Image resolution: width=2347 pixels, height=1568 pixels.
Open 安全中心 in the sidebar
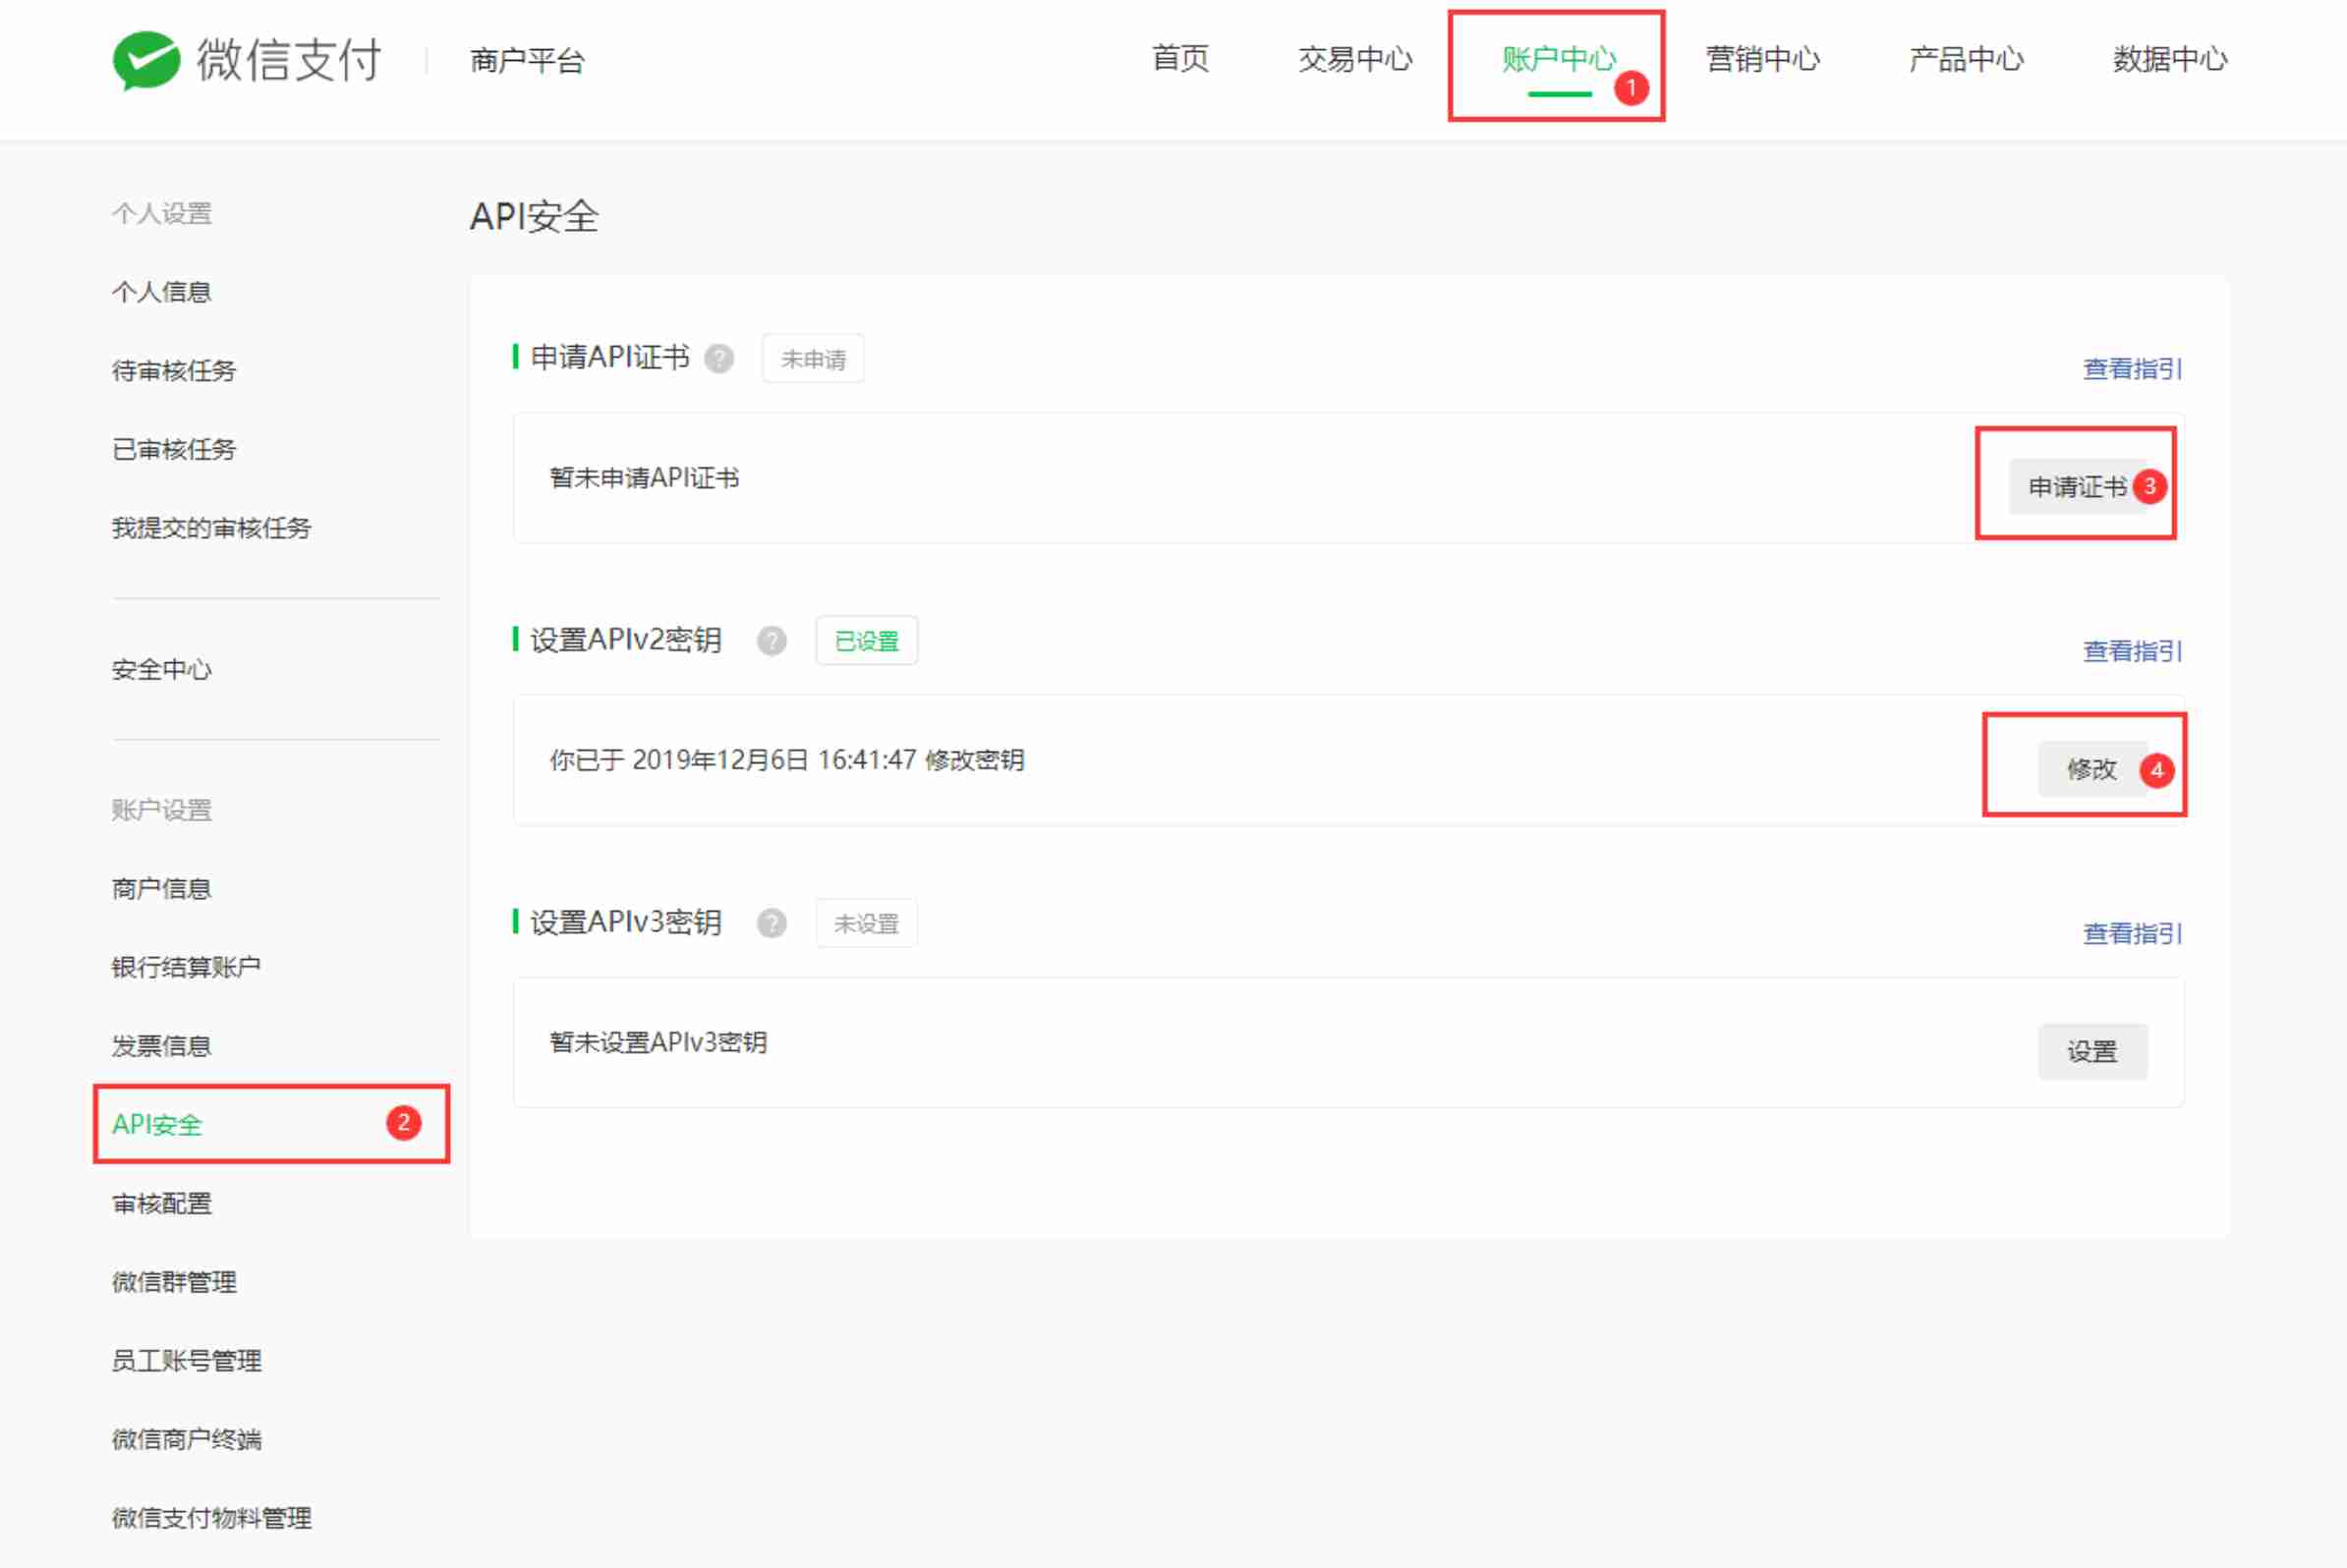(161, 669)
